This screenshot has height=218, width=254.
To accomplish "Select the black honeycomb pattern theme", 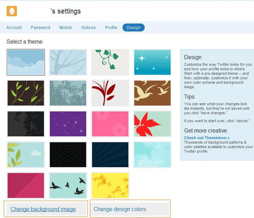I will pos(68,154).
